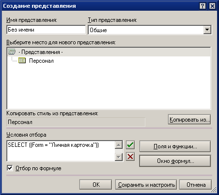Open the Тип представления dropdown arrow

tap(207, 30)
